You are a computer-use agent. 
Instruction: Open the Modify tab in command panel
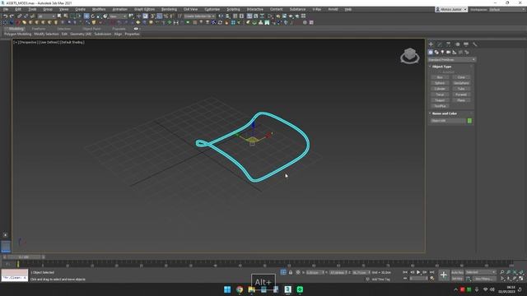440,44
